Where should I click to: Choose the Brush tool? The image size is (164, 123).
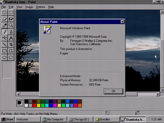pyautogui.click(x=11, y=32)
